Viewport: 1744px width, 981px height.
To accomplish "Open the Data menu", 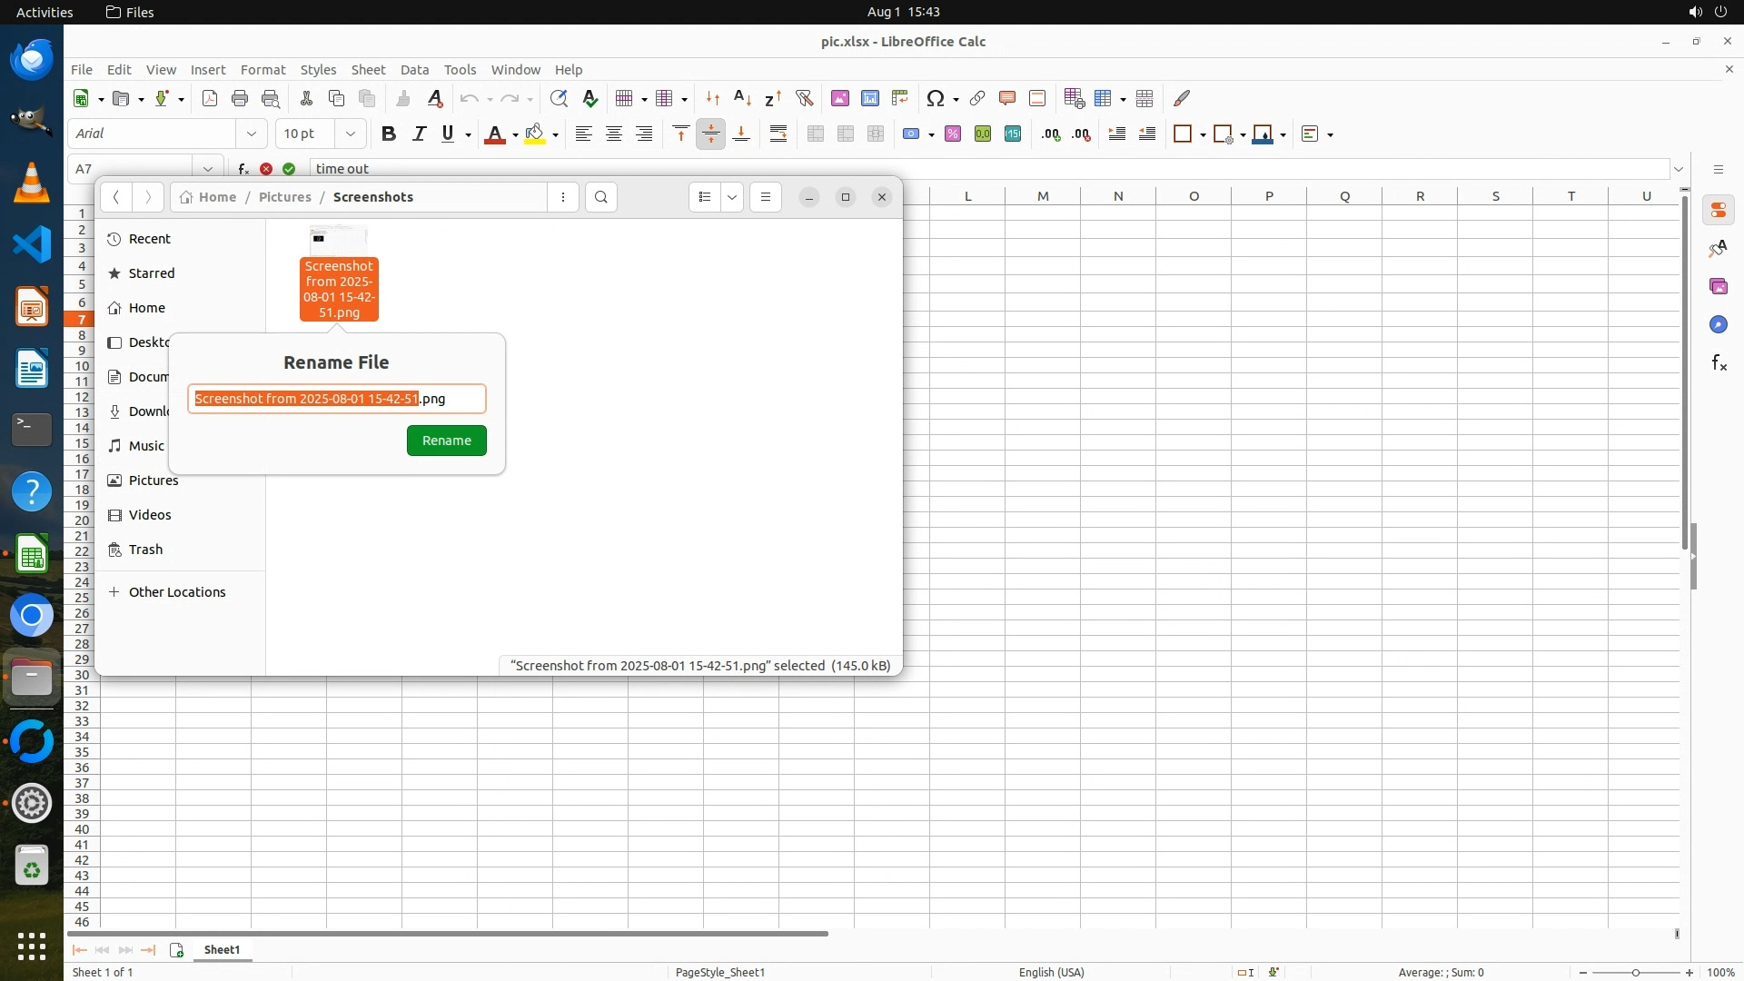I will point(414,70).
